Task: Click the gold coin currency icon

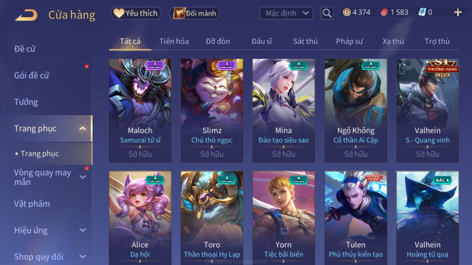Action: click(347, 12)
